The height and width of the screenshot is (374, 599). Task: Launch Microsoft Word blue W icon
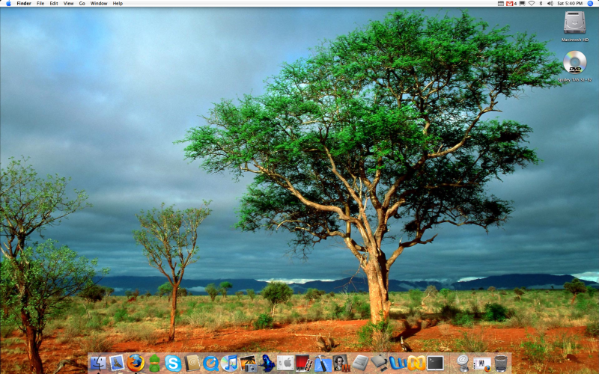click(x=398, y=363)
